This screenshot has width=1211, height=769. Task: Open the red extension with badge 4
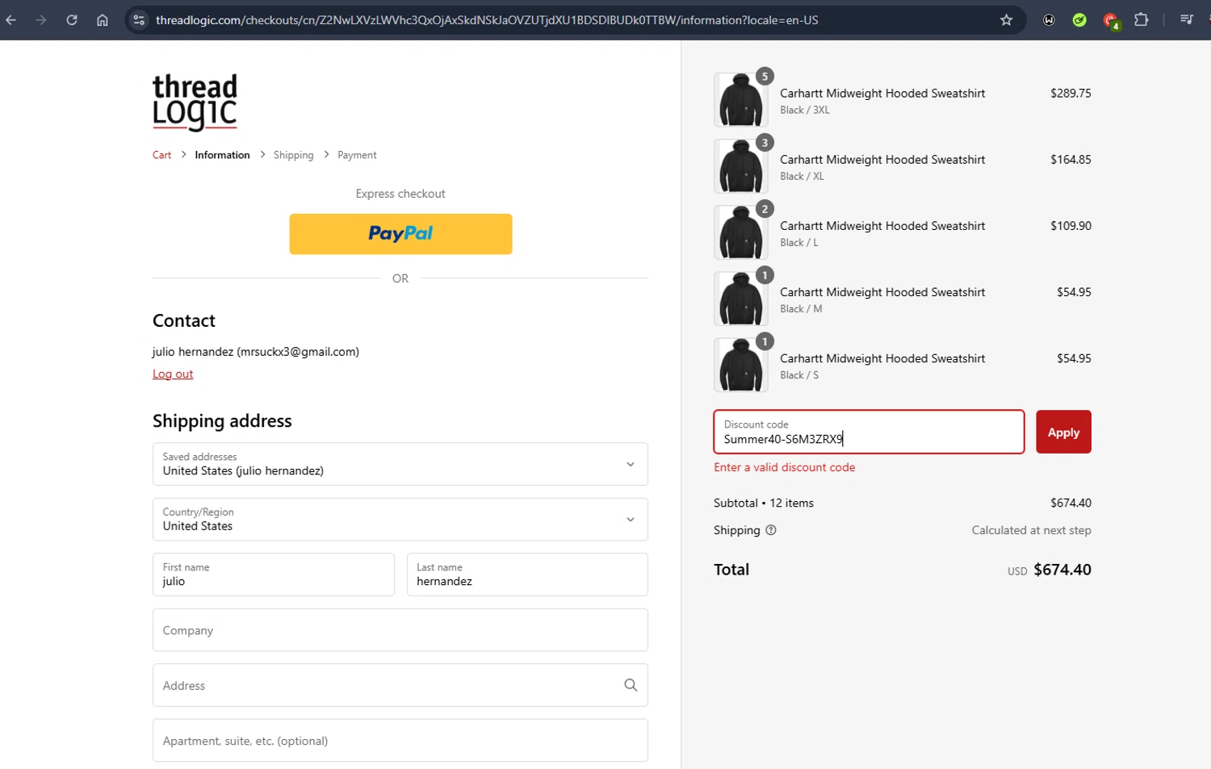pos(1111,21)
